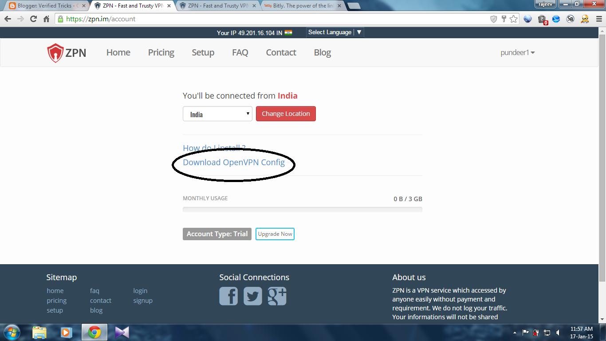Click the sitemap faq link
Viewport: 606px width, 341px height.
pyautogui.click(x=94, y=291)
